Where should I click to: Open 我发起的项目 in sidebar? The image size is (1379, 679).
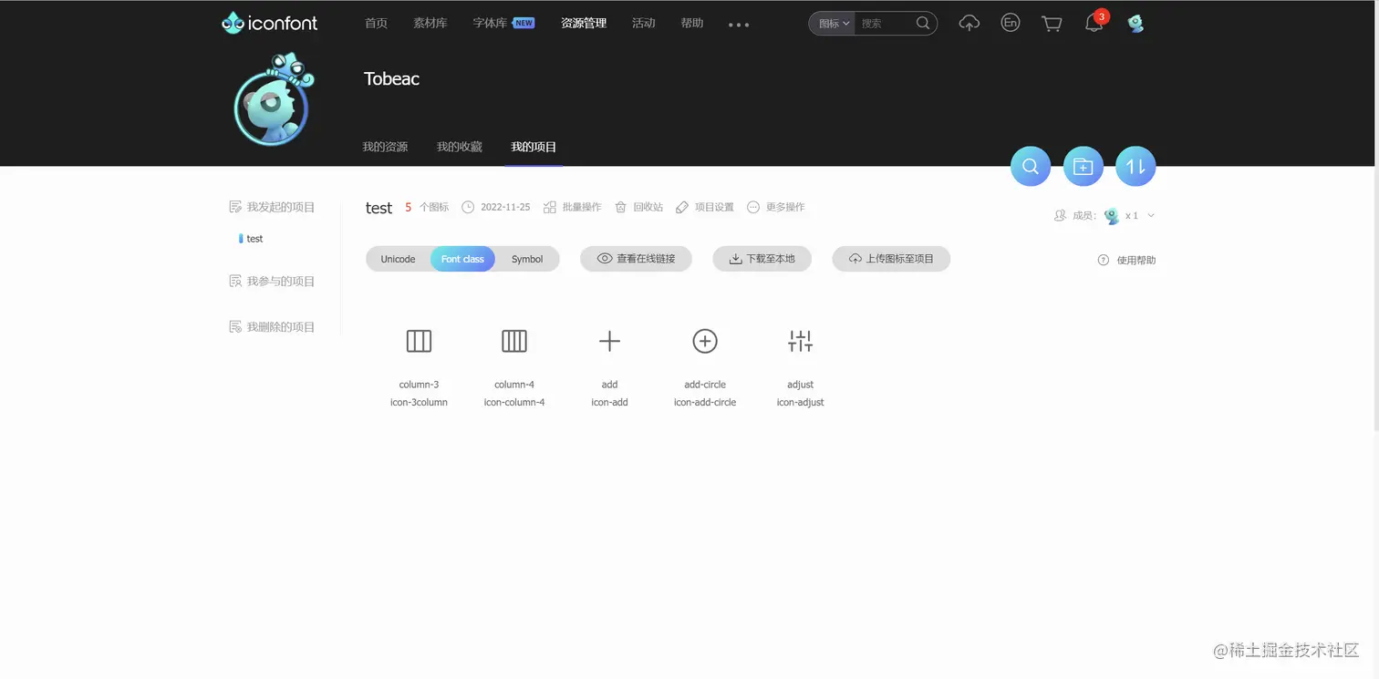tap(272, 208)
